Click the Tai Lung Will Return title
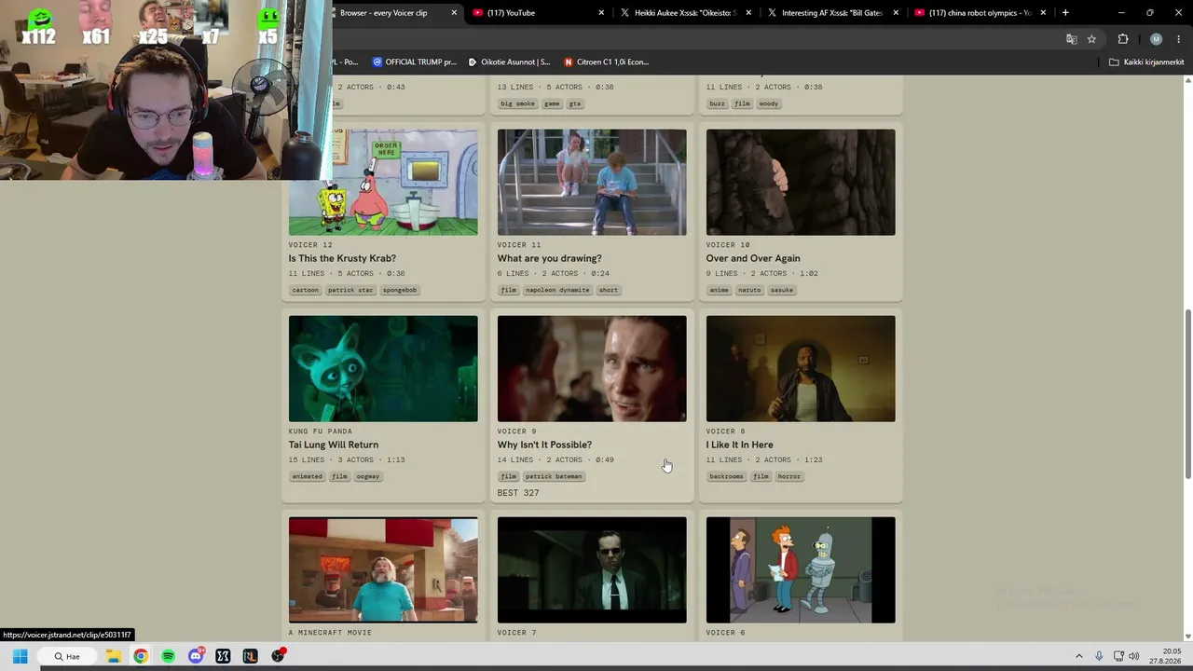The width and height of the screenshot is (1193, 671). coord(334,445)
